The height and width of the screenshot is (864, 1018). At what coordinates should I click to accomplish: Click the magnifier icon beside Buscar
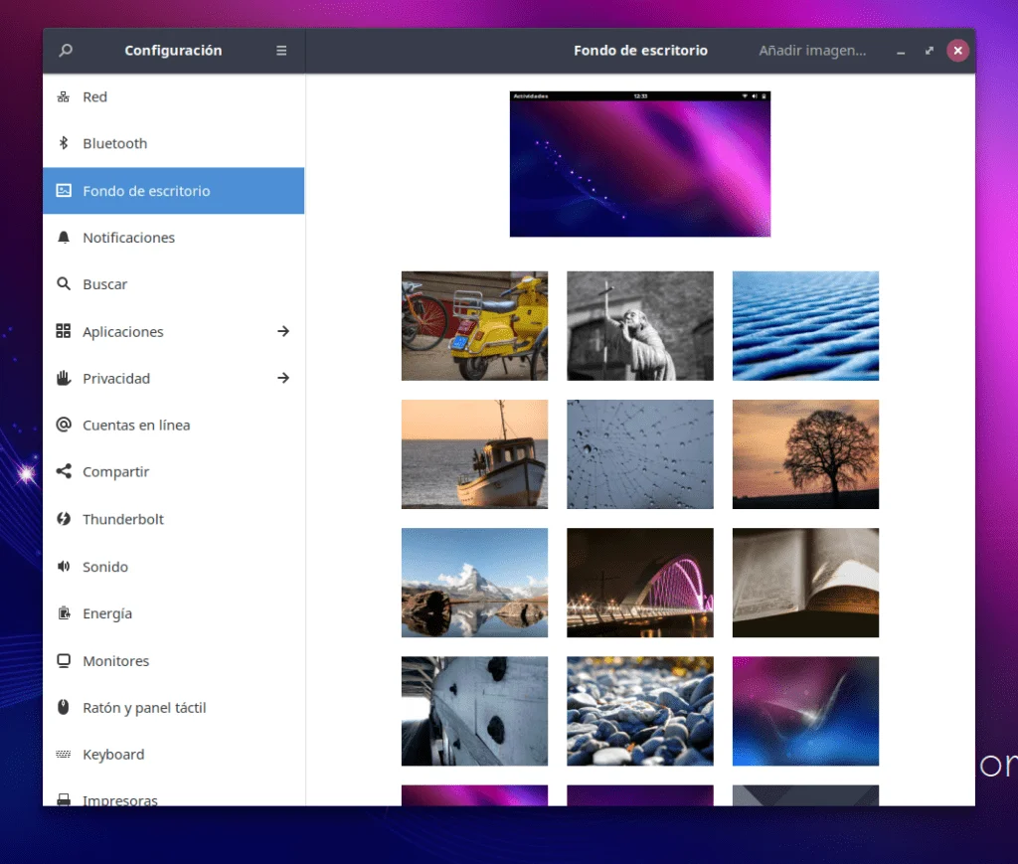tap(63, 283)
